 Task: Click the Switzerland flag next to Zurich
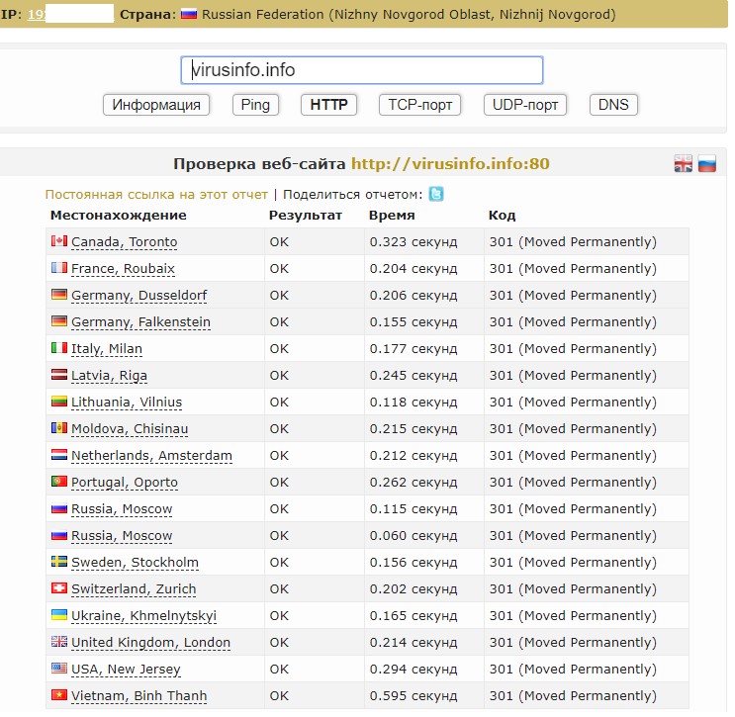pyautogui.click(x=59, y=588)
